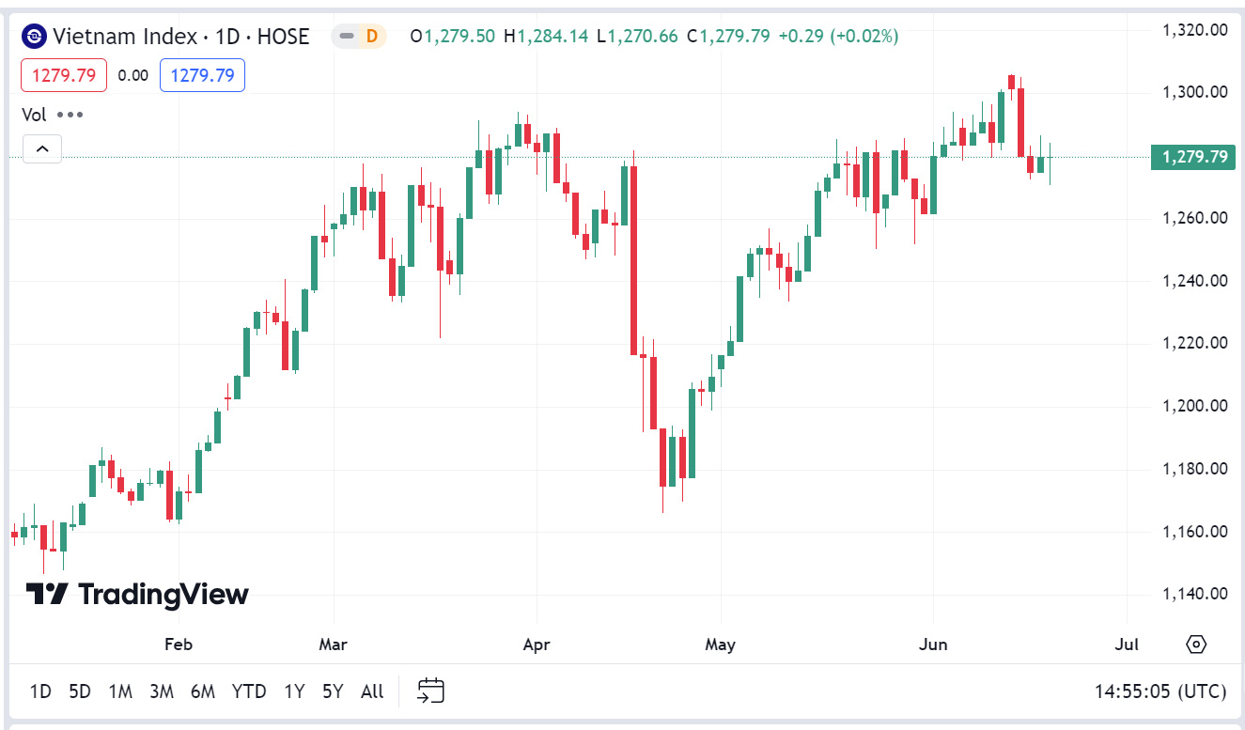Switch to the 3M range

[162, 691]
